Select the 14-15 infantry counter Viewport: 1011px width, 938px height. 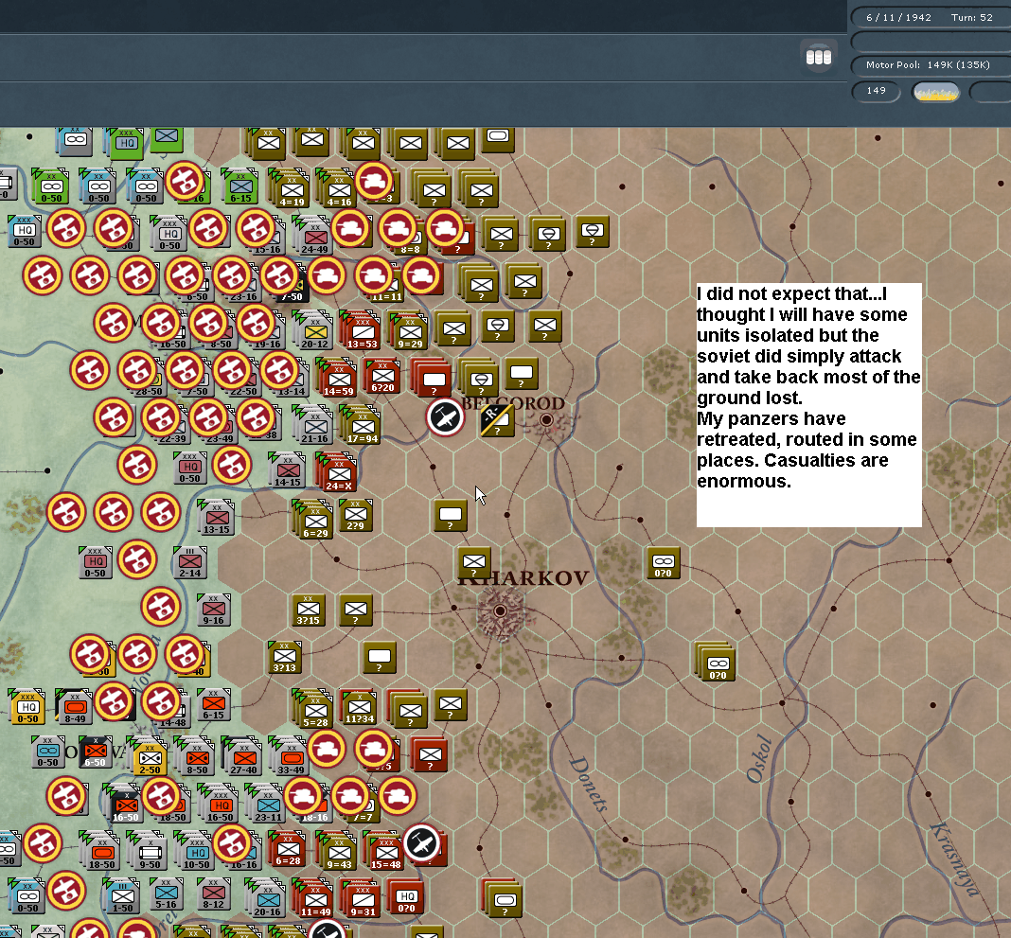pos(288,469)
